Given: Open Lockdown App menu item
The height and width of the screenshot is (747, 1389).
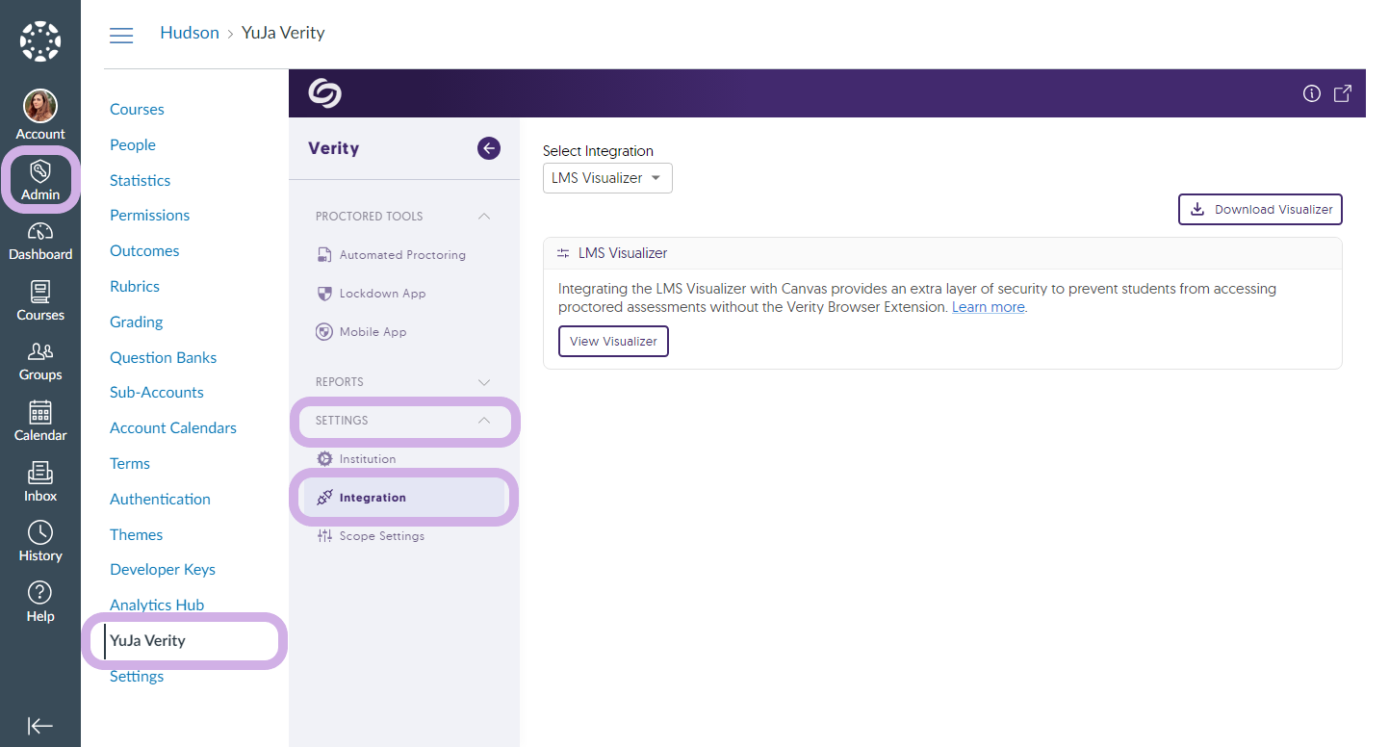Looking at the screenshot, I should point(382,294).
